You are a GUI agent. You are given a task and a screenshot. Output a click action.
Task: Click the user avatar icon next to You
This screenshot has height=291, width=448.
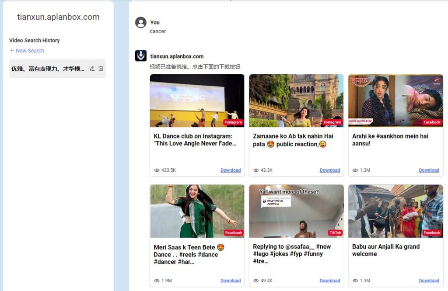tap(140, 22)
